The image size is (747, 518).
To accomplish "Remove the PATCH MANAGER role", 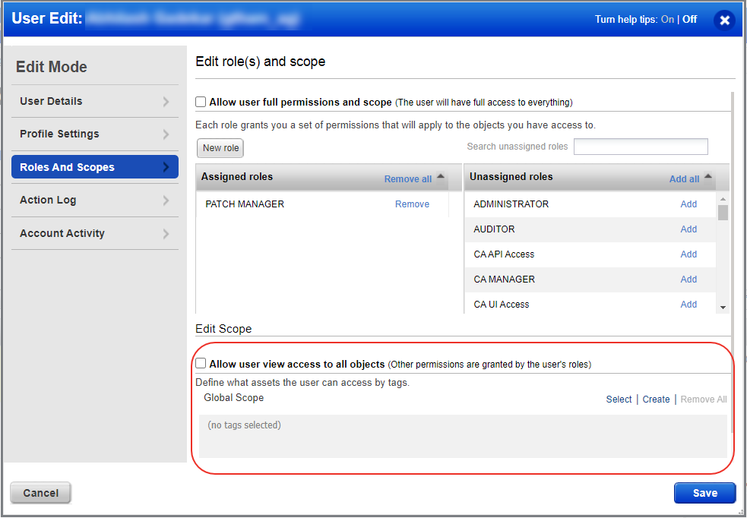I will click(x=412, y=204).
